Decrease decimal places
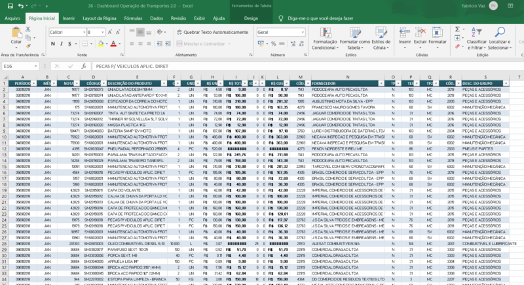524x285 pixels. [301, 44]
